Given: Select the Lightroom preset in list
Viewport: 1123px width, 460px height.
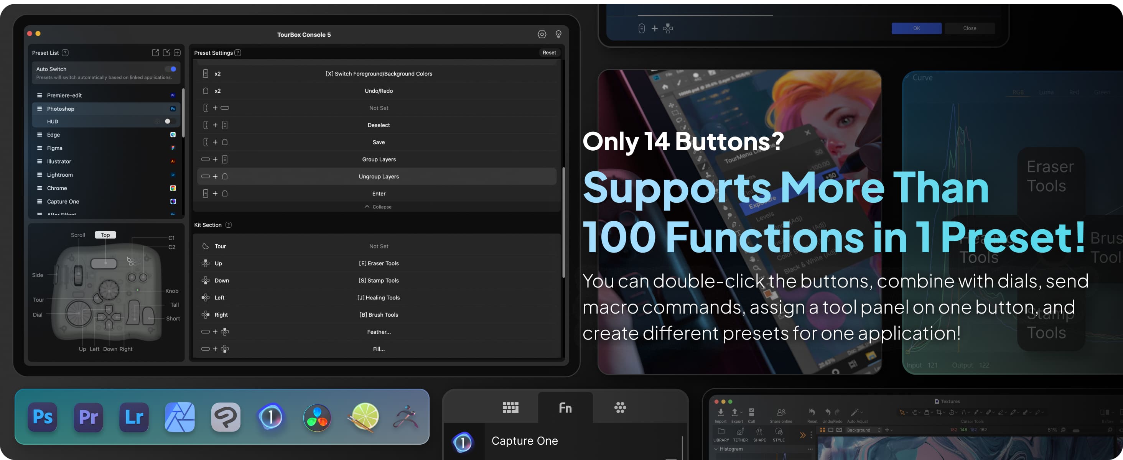Looking at the screenshot, I should (60, 175).
